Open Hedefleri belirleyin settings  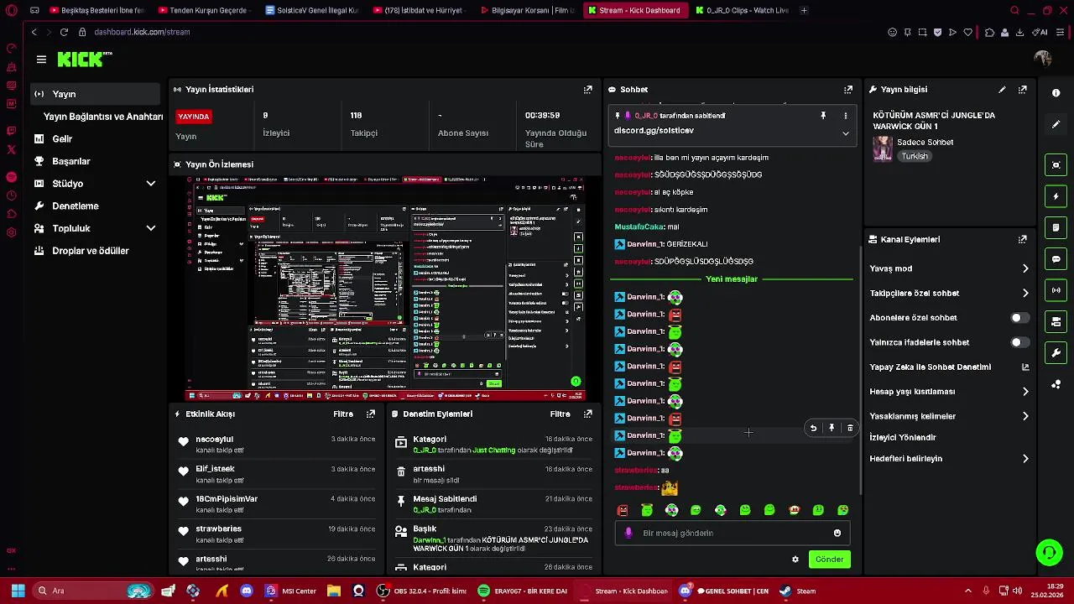click(949, 459)
